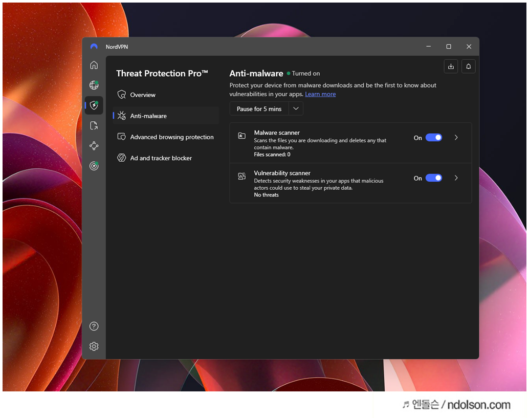529x418 pixels.
Task: Open the Help question mark icon
Action: 94,326
